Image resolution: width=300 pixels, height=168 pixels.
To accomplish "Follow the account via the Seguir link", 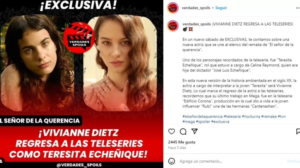I will coord(221,8).
